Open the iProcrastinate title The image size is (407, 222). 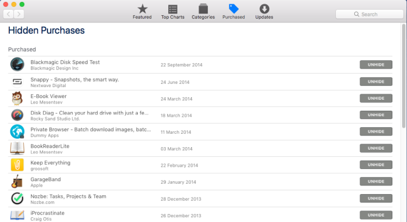pos(47,213)
